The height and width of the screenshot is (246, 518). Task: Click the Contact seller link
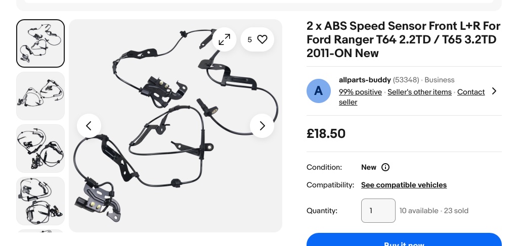pos(470,92)
